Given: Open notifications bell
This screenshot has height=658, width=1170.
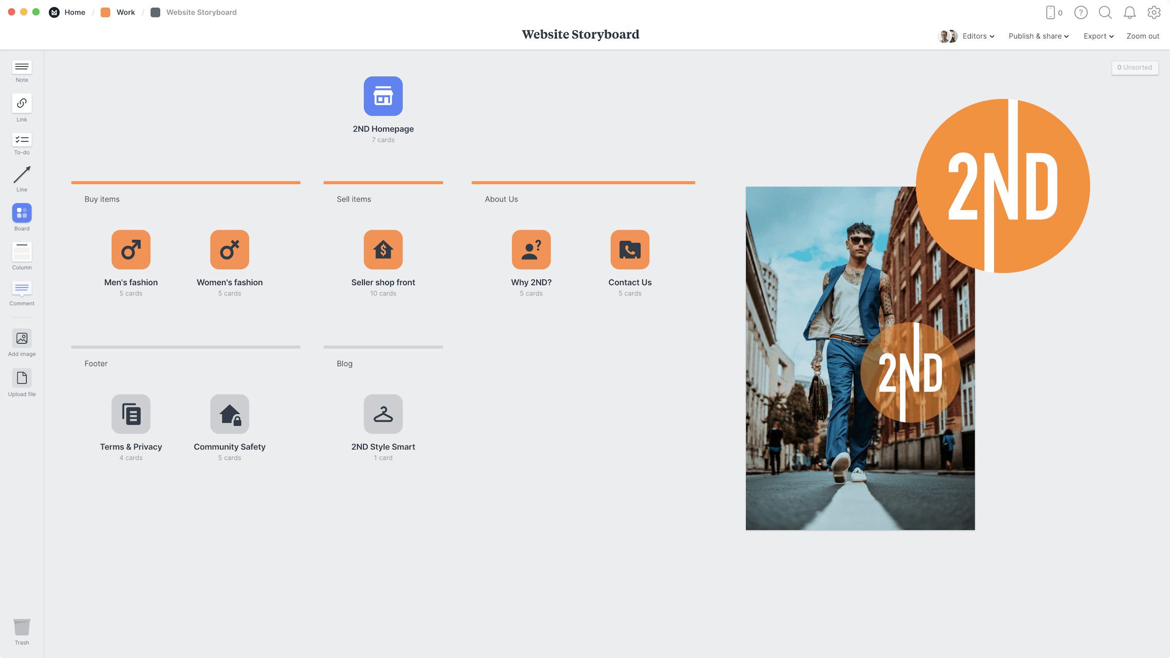Looking at the screenshot, I should point(1129,13).
